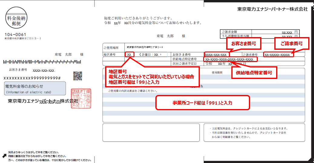314x163 pixels.
Task: Click the 次回ご請求予定日 label
Action: 185,64
